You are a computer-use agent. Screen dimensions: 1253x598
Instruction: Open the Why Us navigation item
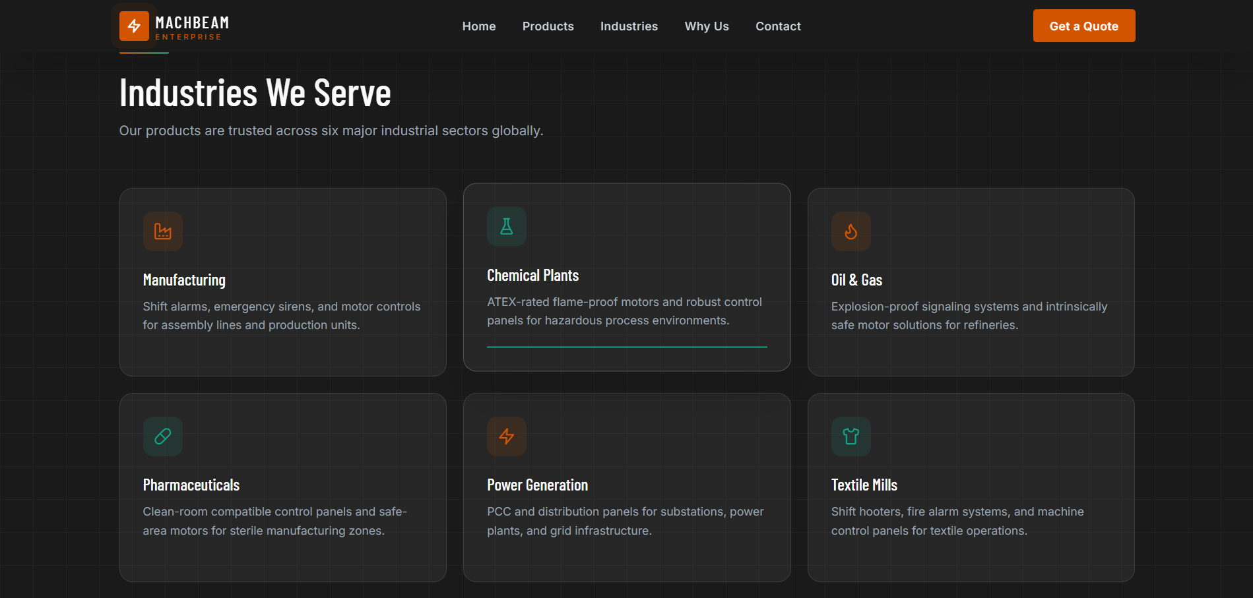point(707,26)
